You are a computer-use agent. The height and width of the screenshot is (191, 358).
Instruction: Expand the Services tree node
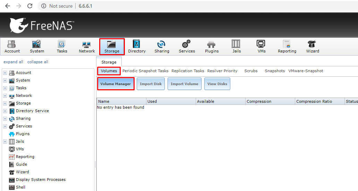pyautogui.click(x=5, y=126)
